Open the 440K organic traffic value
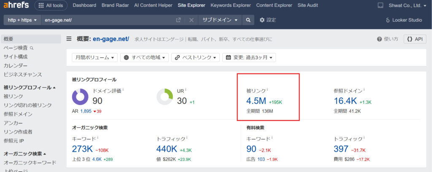432x172 pixels. tap(167, 149)
